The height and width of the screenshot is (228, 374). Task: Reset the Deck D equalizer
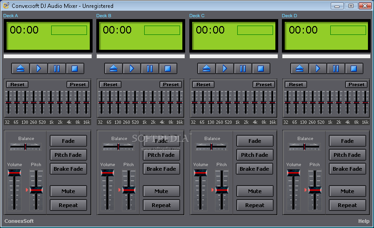296,84
